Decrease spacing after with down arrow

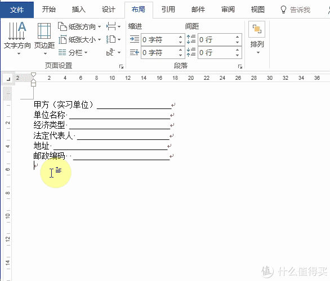pyautogui.click(x=238, y=56)
